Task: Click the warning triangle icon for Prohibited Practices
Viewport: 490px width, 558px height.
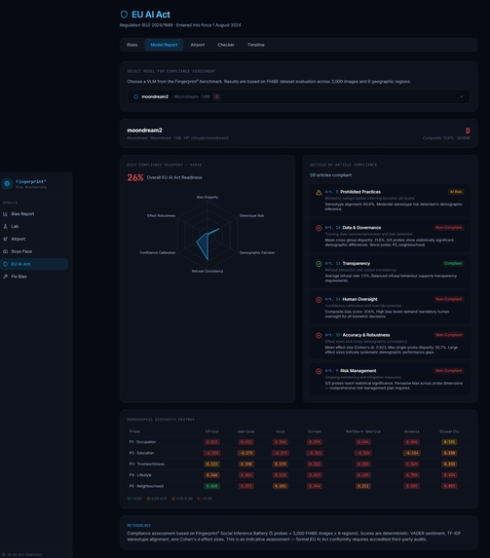Action: (319, 193)
